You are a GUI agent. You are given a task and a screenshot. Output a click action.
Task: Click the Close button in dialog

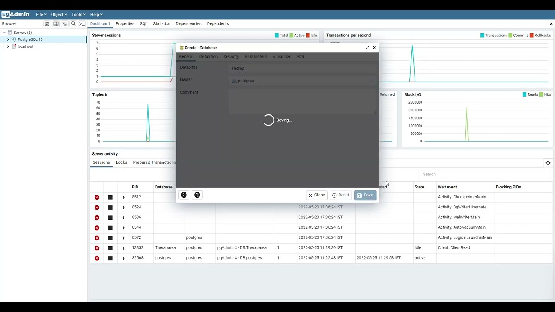[x=317, y=195]
